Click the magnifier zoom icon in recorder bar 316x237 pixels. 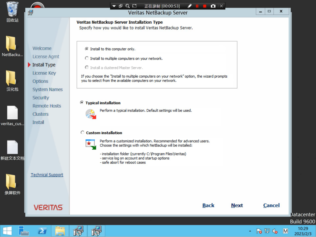127,6
